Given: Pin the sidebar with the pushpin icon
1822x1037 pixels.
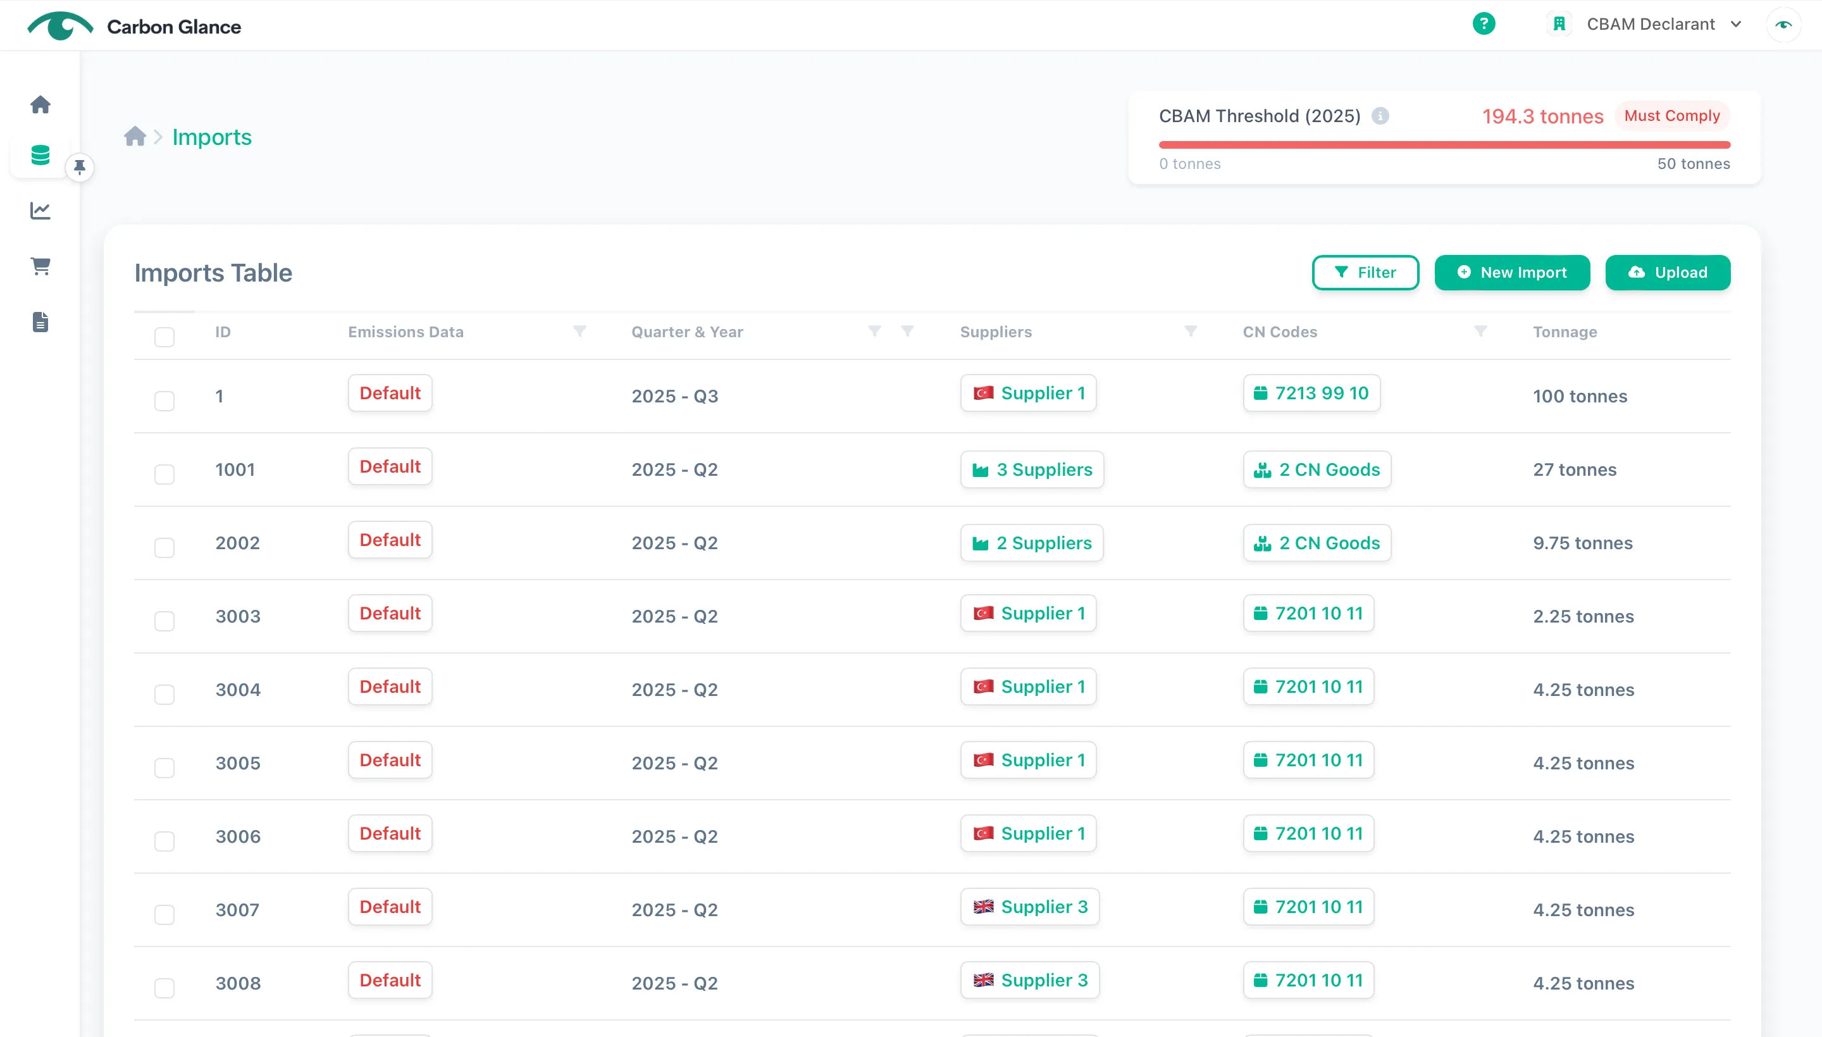Looking at the screenshot, I should tap(80, 168).
